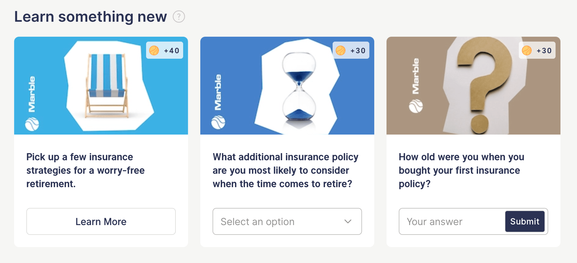Click the Learn something new heading
This screenshot has width=577, height=263.
(91, 17)
